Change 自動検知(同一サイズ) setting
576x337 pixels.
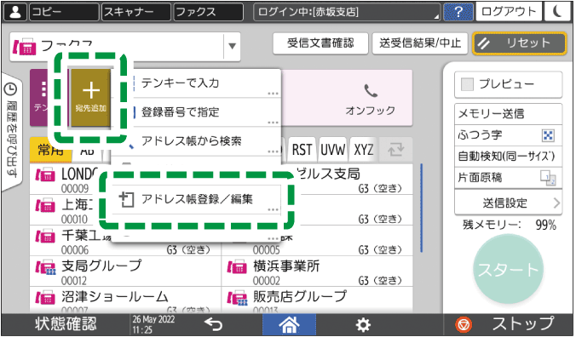click(x=508, y=157)
